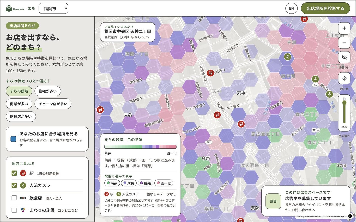This screenshot has height=222, width=356.
Task: Click the green 広告 square in the ad card
Action: pyautogui.click(x=273, y=201)
